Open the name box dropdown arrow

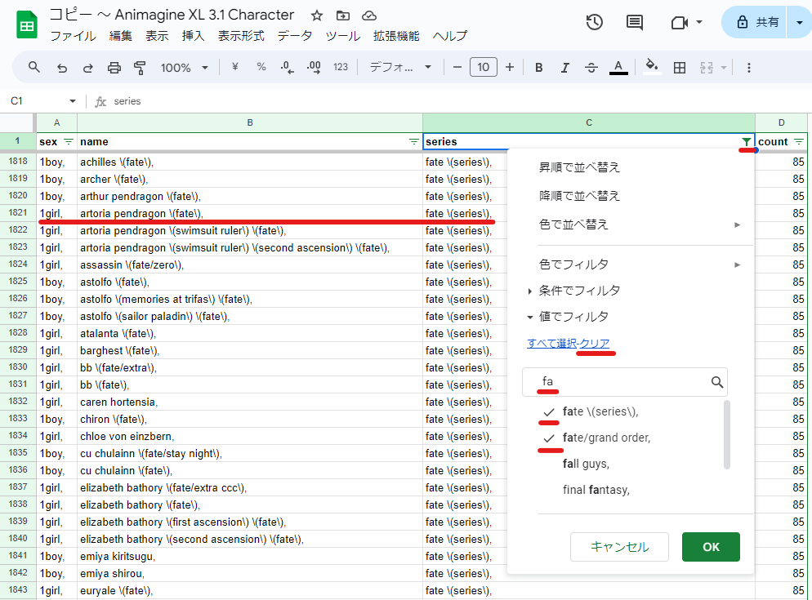(x=73, y=101)
